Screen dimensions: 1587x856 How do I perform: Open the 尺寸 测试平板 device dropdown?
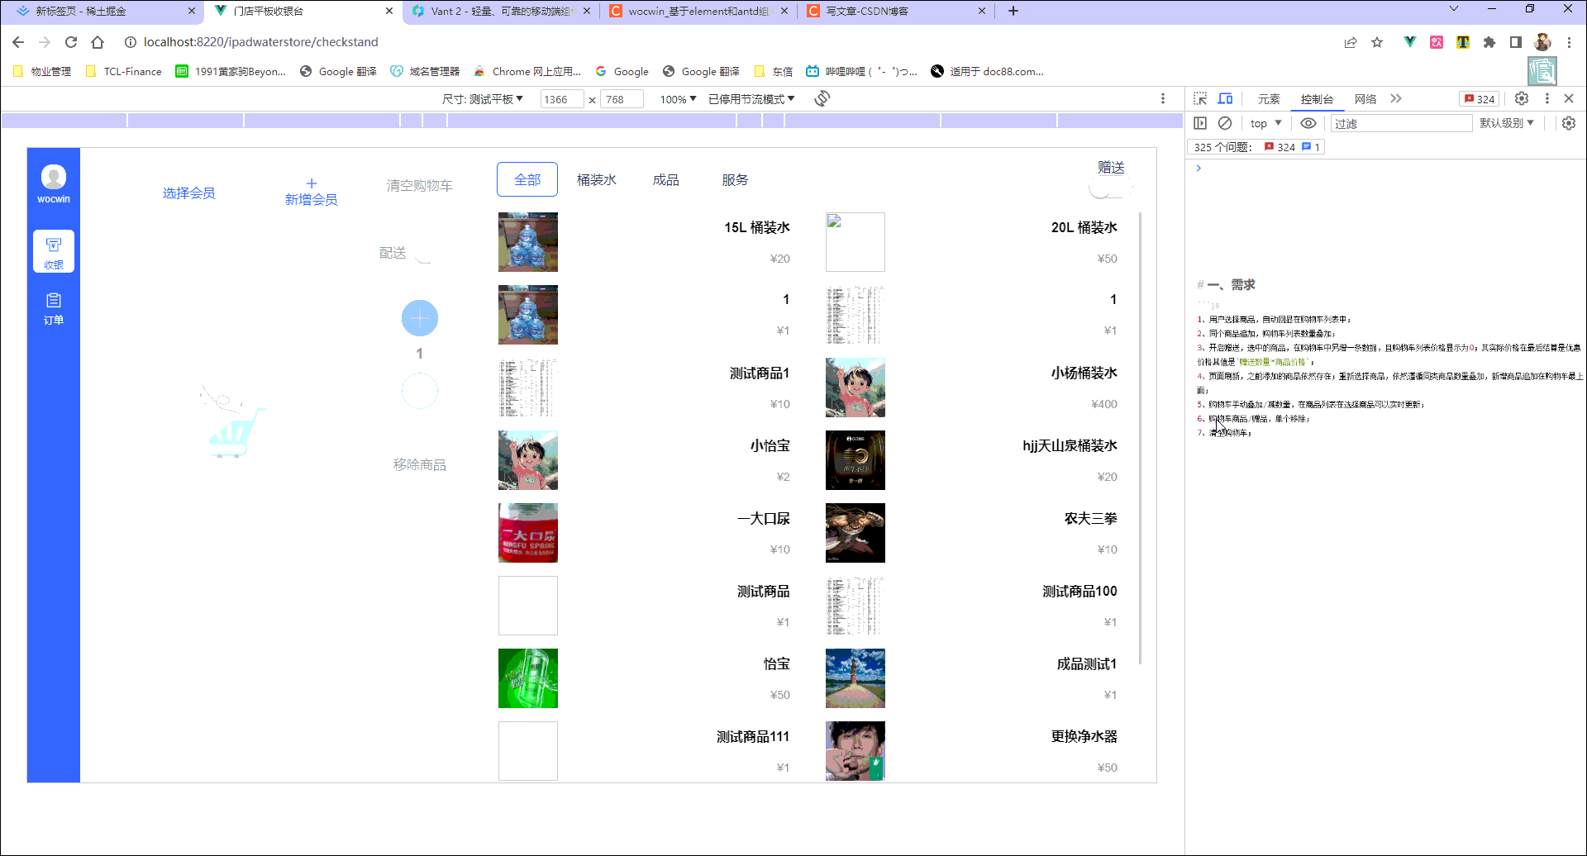point(483,99)
